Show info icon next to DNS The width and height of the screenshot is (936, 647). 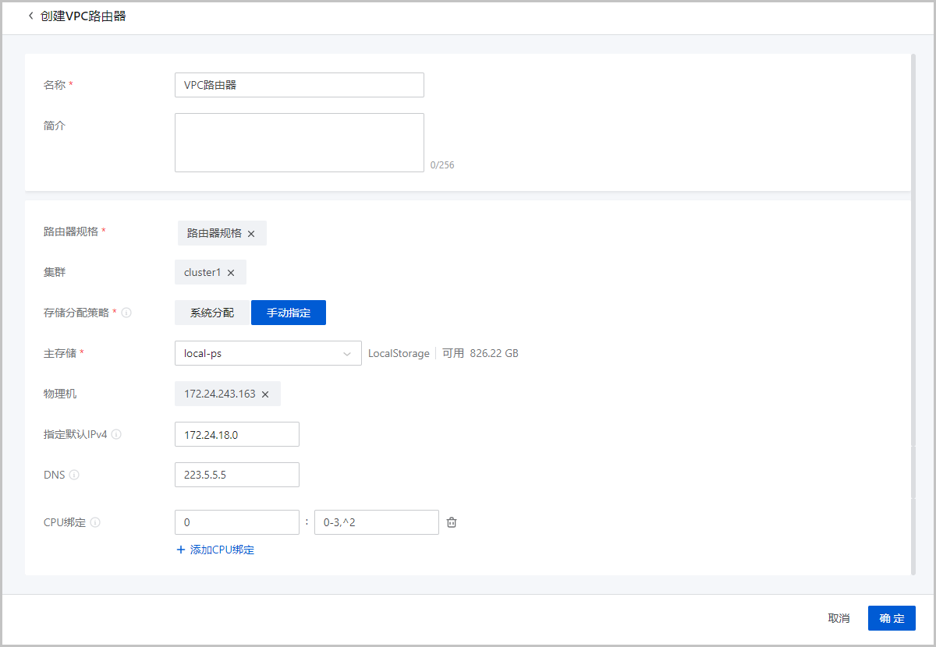tap(75, 475)
